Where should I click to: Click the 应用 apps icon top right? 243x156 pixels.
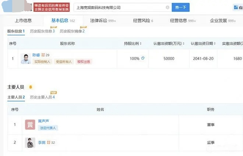[236, 7]
